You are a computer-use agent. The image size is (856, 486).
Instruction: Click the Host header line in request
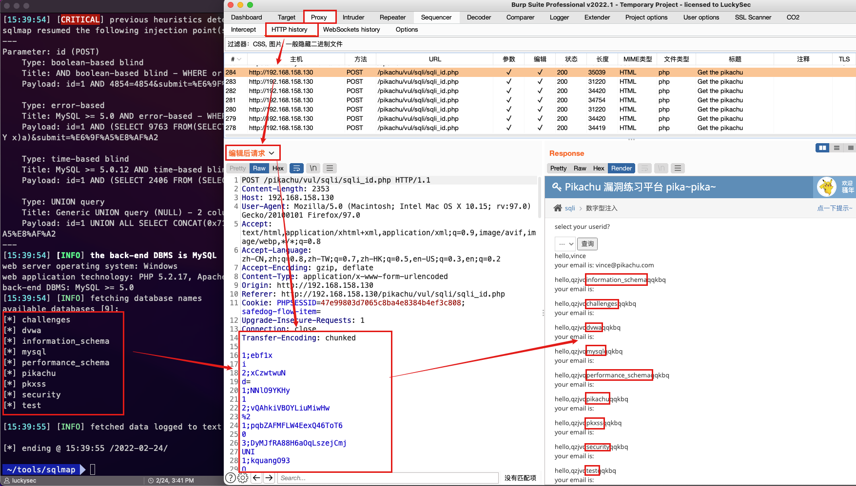point(288,198)
